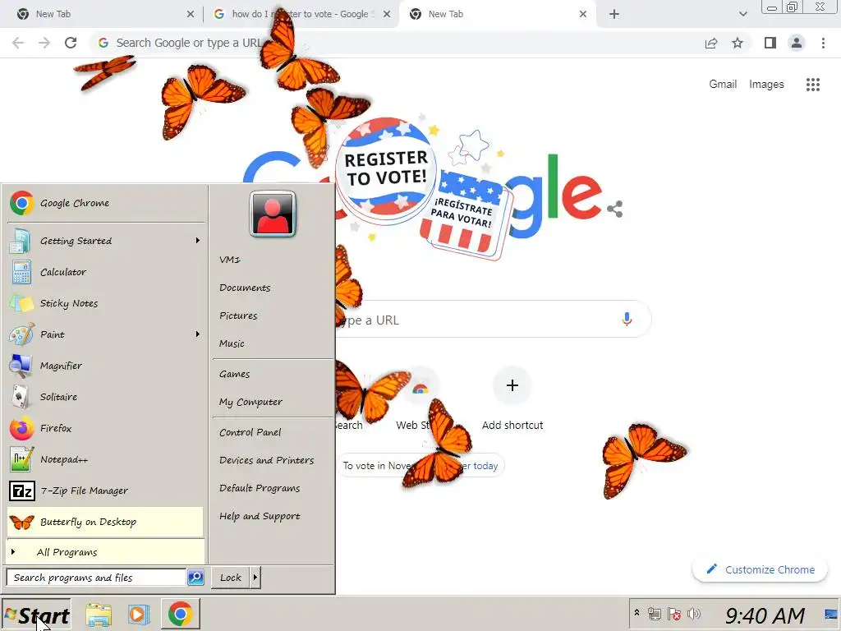Show hidden system tray icons
The image size is (841, 631).
pos(636,612)
